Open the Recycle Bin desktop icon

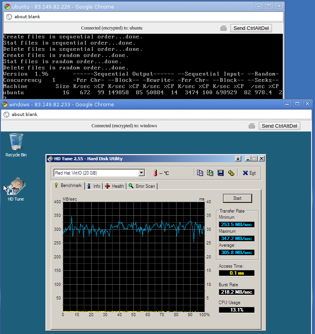click(x=16, y=145)
